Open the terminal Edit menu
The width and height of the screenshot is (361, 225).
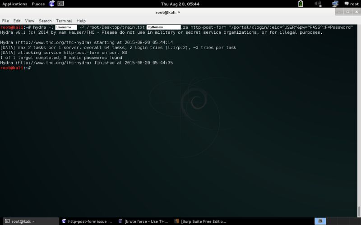[x=17, y=21]
